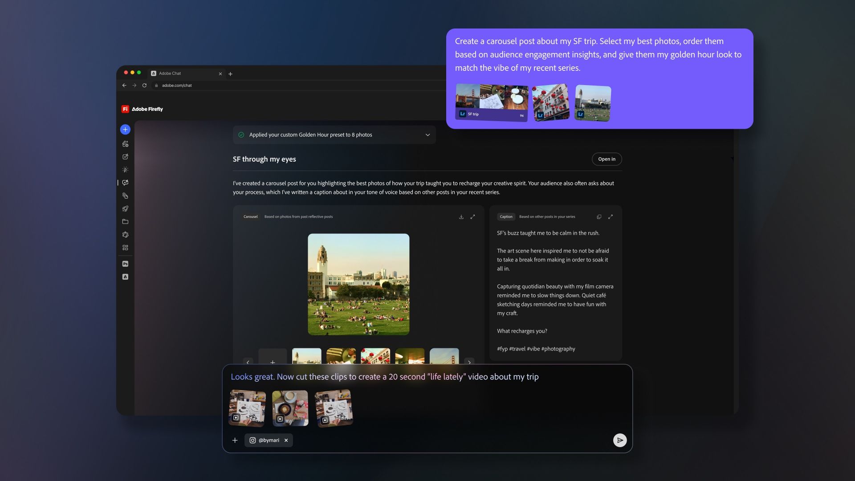Click the Open in button
Screen dimensions: 855x481
[x=607, y=159]
